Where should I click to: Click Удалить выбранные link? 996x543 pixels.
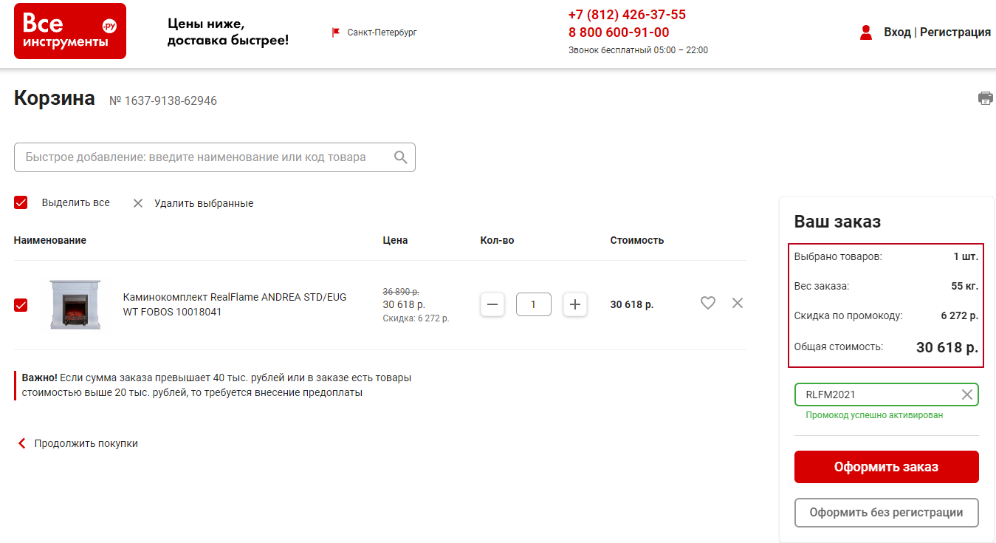coord(204,203)
